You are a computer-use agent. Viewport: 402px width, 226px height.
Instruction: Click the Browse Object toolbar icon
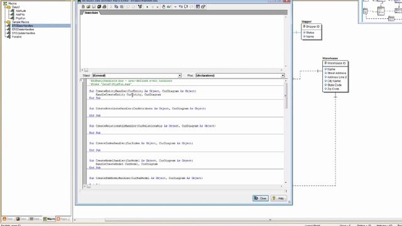coord(140,7)
